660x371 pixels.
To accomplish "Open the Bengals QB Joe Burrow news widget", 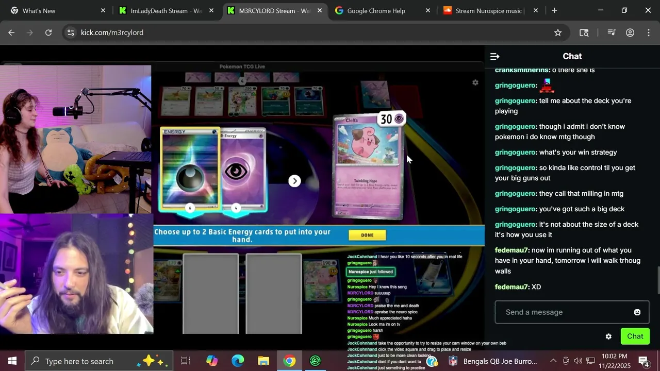I will (x=494, y=361).
